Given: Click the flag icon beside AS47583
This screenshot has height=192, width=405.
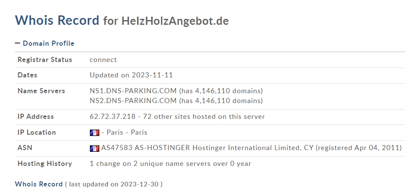Looking at the screenshot, I should 94,148.
